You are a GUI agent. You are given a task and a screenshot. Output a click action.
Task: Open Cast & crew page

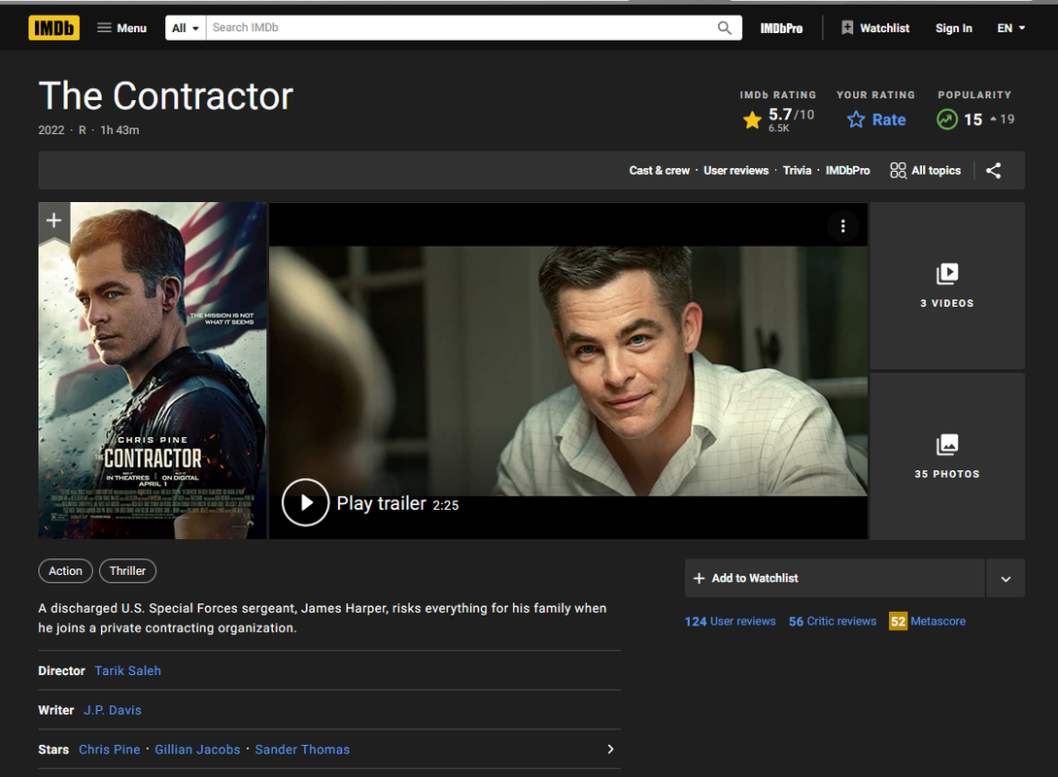coord(660,171)
